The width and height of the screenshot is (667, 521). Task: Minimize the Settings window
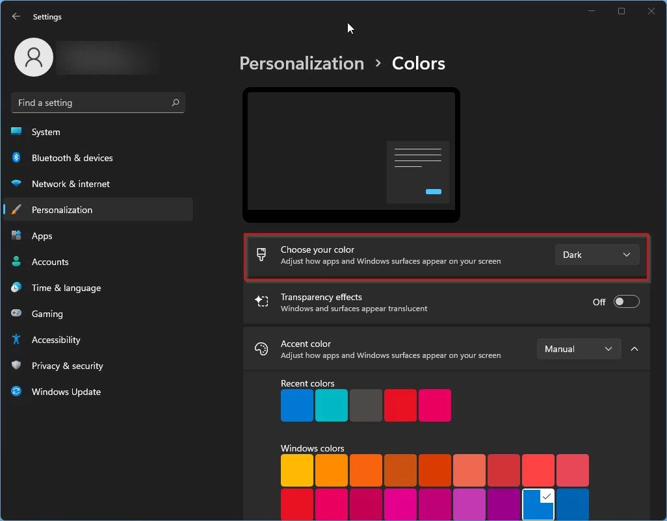pyautogui.click(x=592, y=11)
